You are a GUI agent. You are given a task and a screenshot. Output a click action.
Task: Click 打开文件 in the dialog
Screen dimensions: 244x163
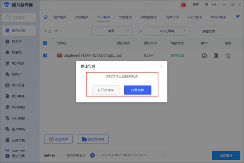click(x=138, y=90)
